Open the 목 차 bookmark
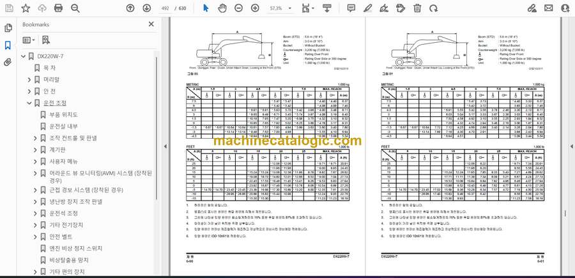The width and height of the screenshot is (575, 278). pos(49,68)
